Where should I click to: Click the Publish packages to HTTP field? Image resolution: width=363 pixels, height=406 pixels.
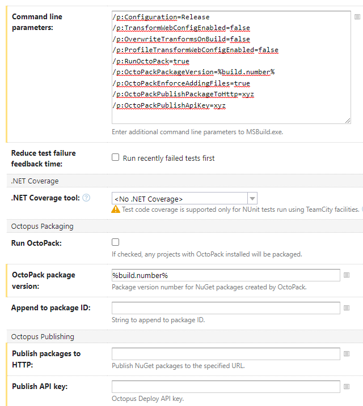[226, 354]
